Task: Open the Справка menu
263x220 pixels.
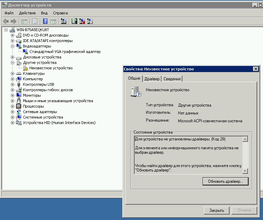Action: click(60, 13)
